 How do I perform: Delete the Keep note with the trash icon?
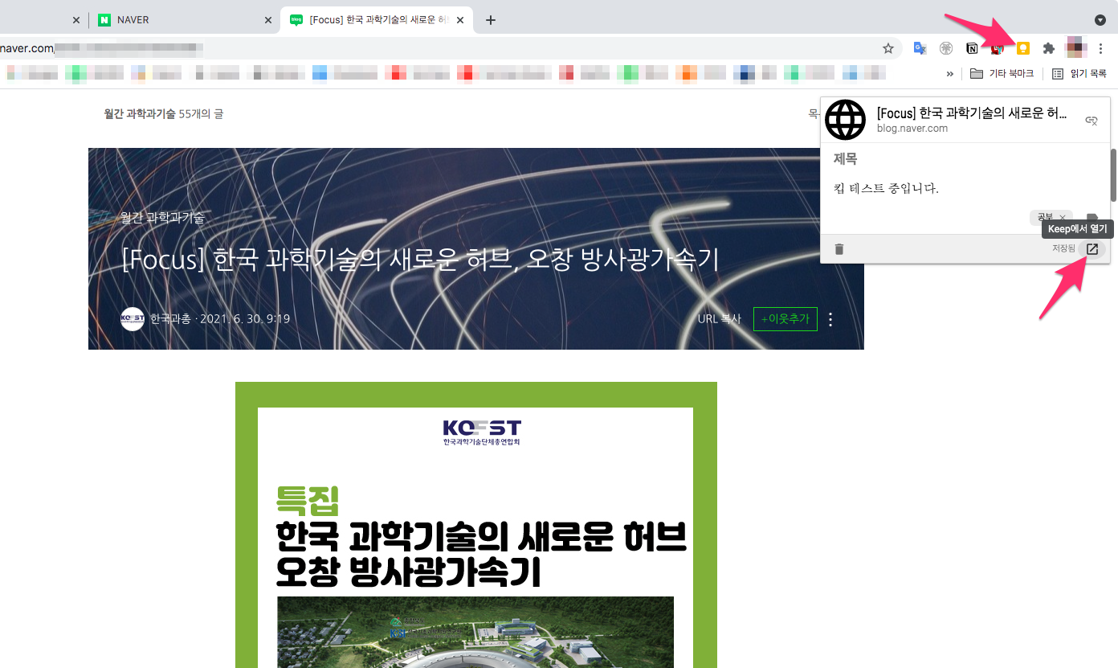tap(839, 249)
